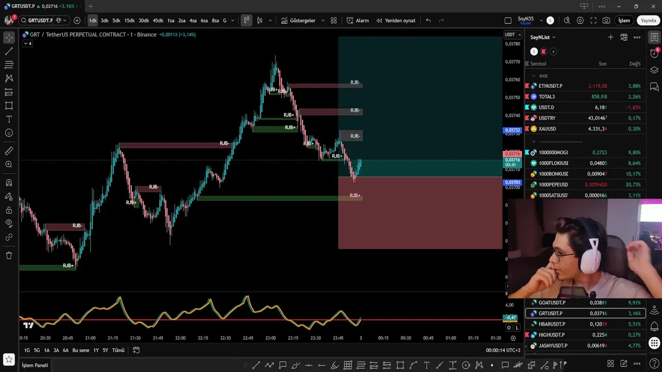Select the rectangle shapes tool
The image size is (662, 372).
tap(9, 105)
